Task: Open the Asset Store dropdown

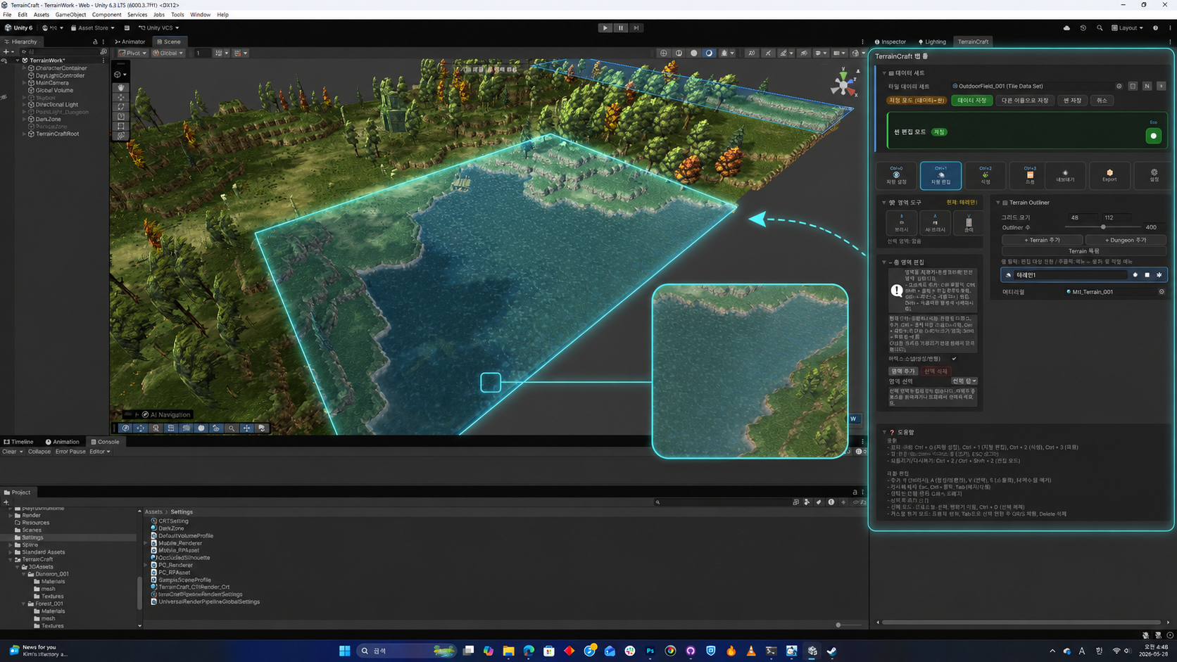Action: (x=93, y=28)
